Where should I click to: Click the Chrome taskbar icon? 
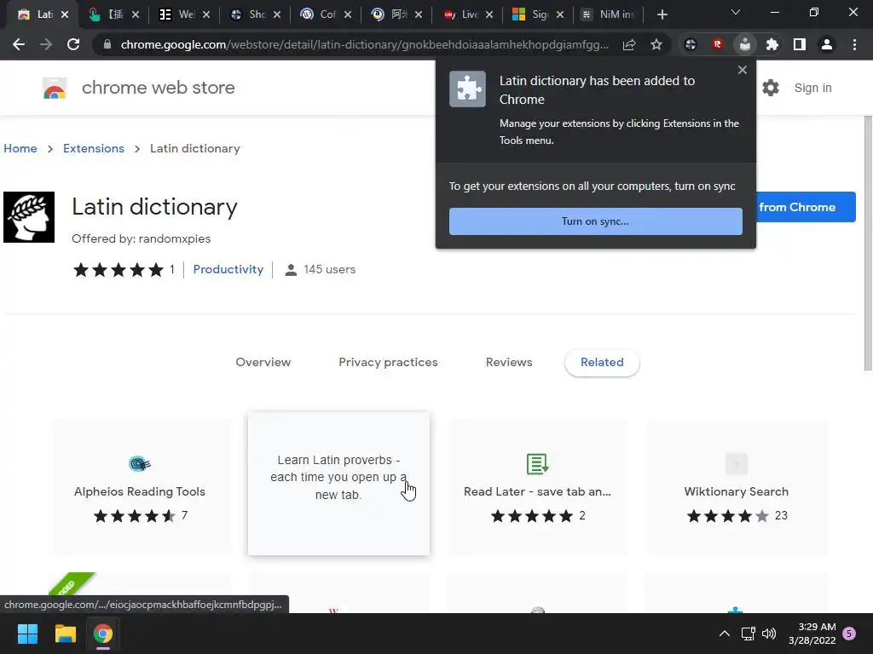tap(103, 634)
